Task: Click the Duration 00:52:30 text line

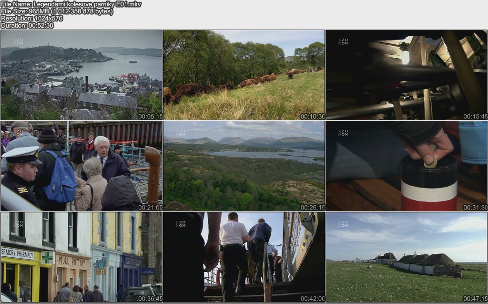Action: (x=27, y=25)
